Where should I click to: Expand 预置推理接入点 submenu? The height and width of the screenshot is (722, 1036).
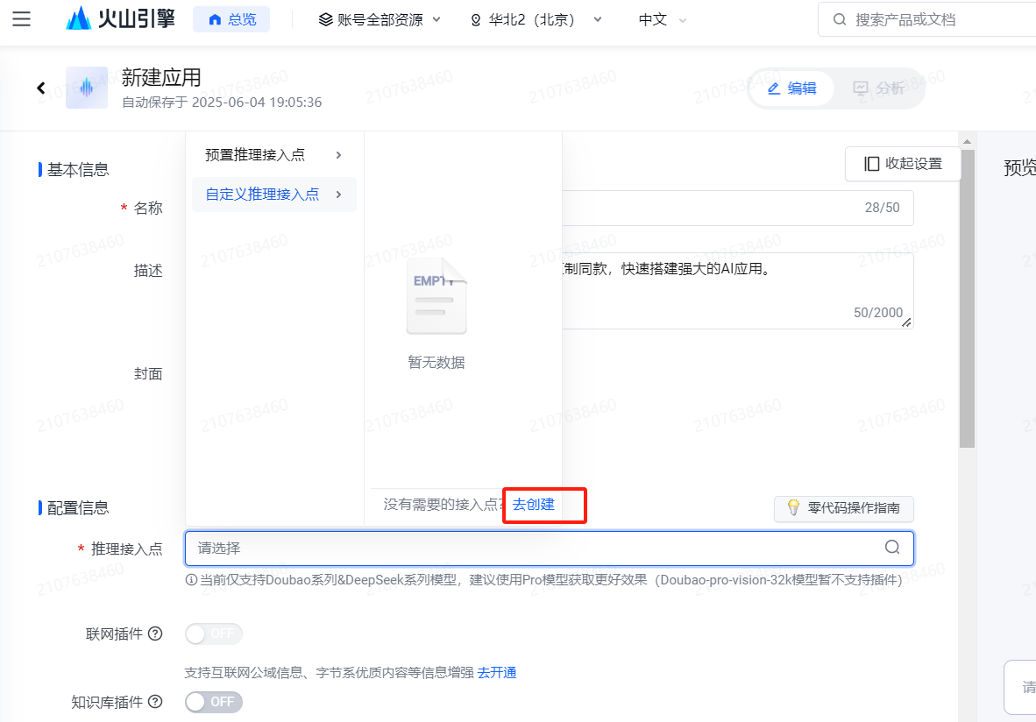[x=273, y=155]
